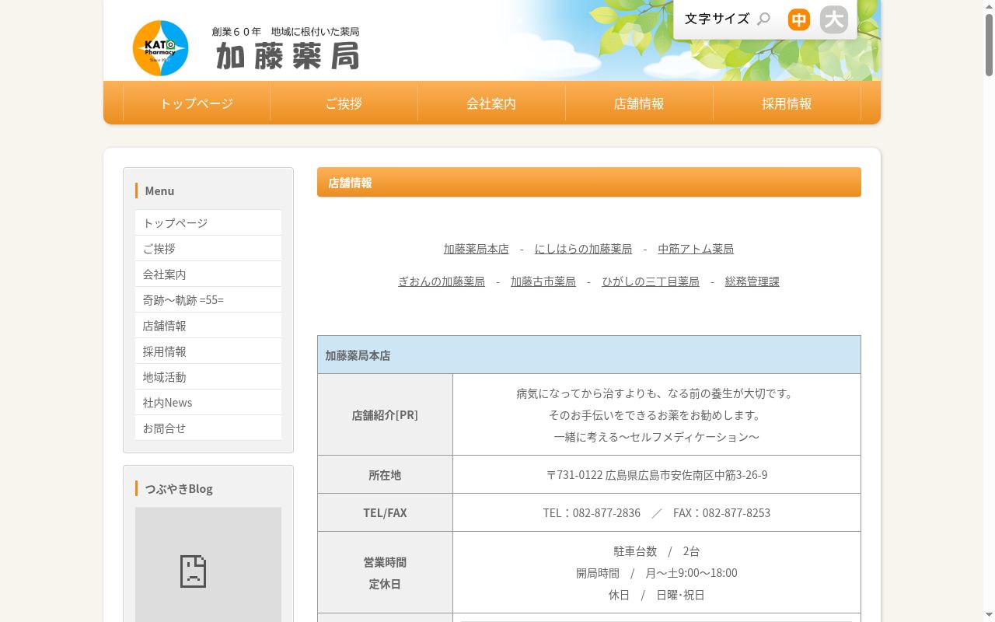Select ご挨拶 in the sidebar Menu

pyautogui.click(x=208, y=249)
